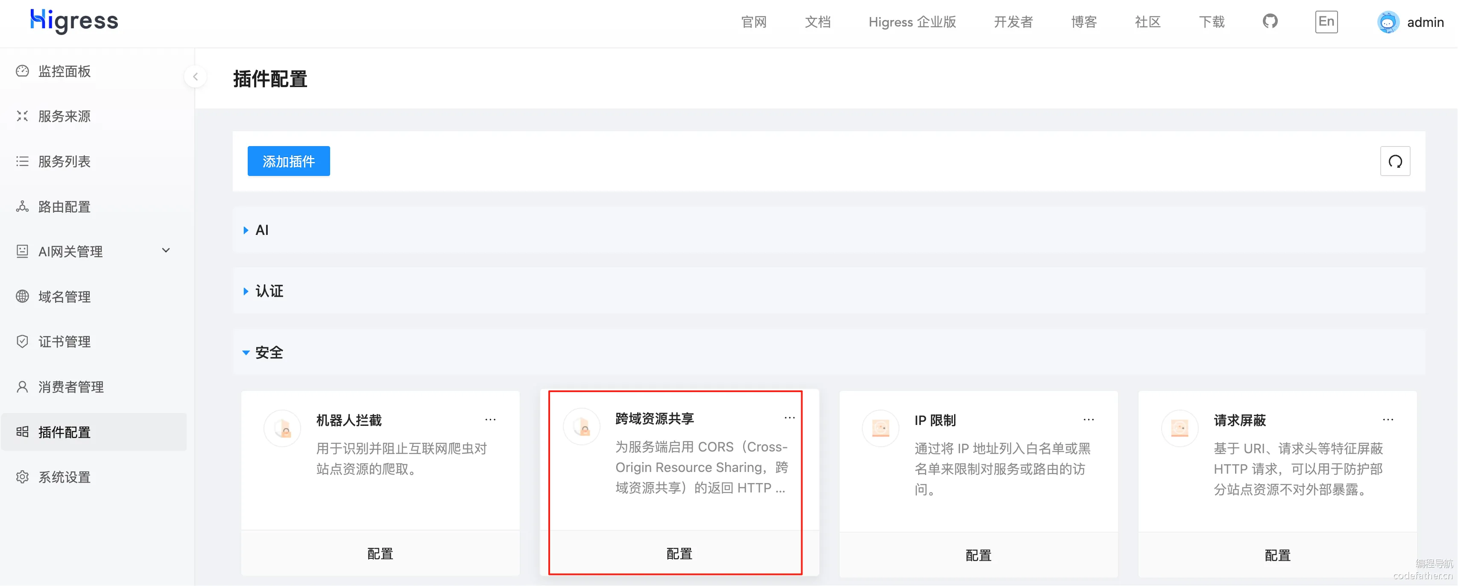This screenshot has width=1458, height=586.
Task: Open the 开发者 link
Action: click(x=1014, y=22)
